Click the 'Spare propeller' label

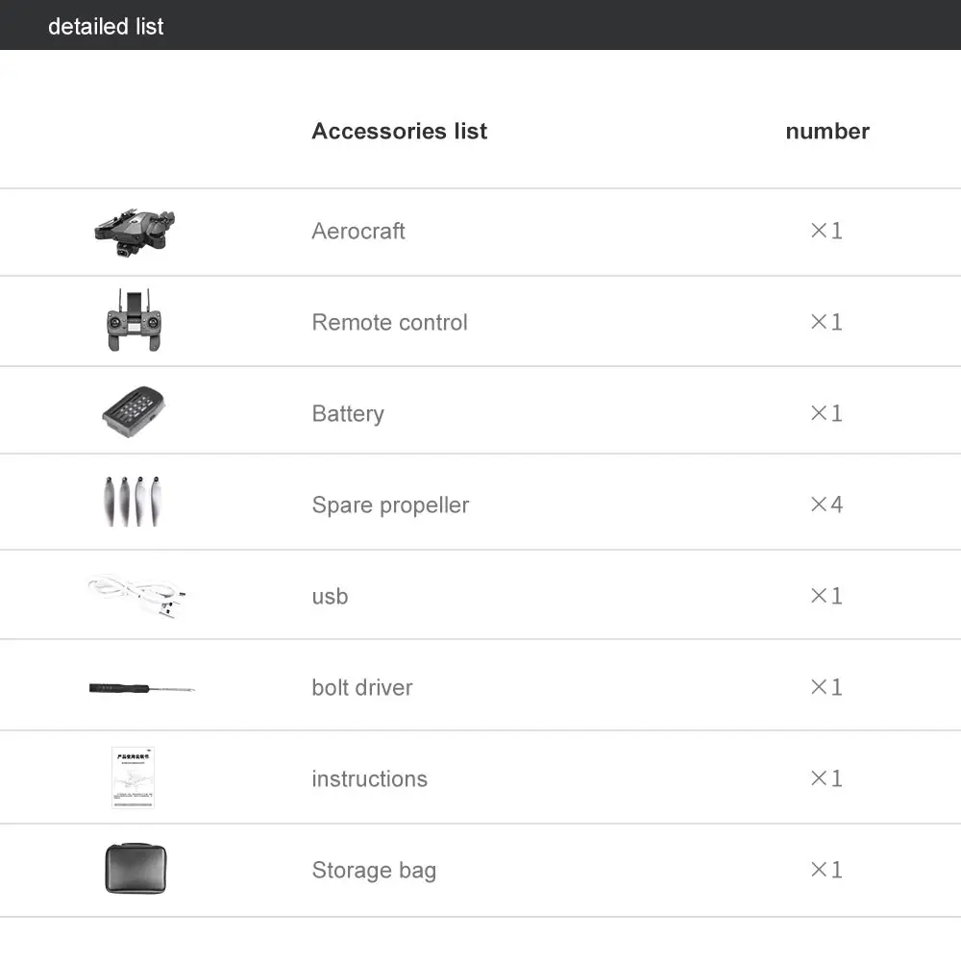pos(390,505)
